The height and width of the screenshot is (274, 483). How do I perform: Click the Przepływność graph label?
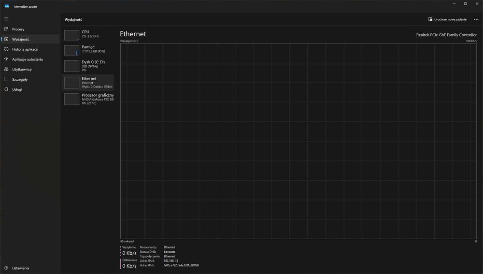tap(129, 41)
